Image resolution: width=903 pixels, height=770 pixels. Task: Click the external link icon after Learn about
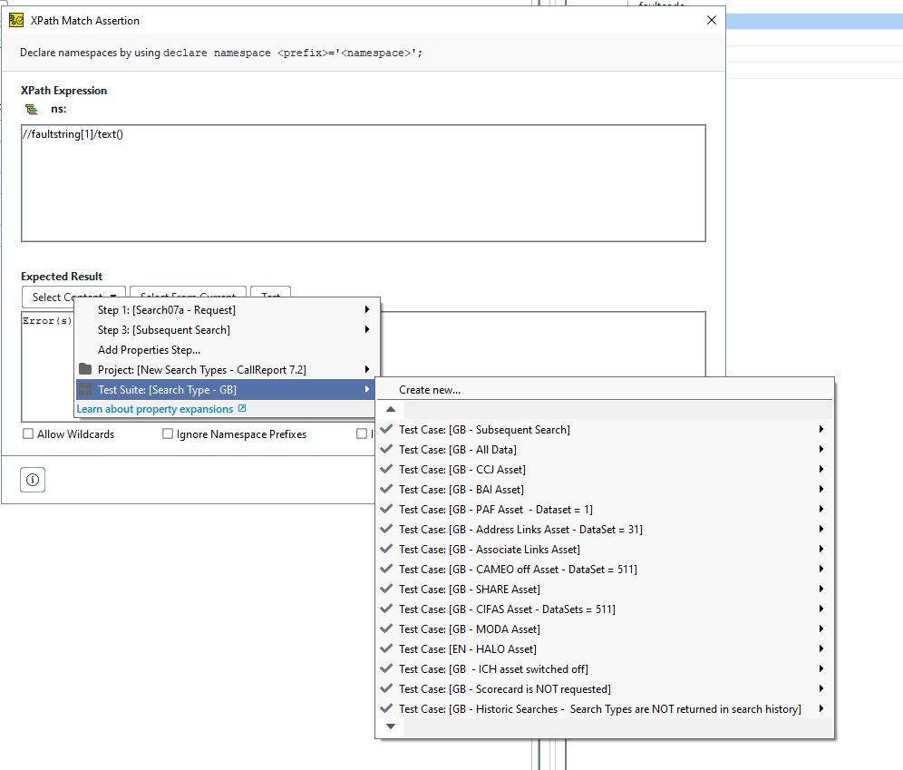242,409
